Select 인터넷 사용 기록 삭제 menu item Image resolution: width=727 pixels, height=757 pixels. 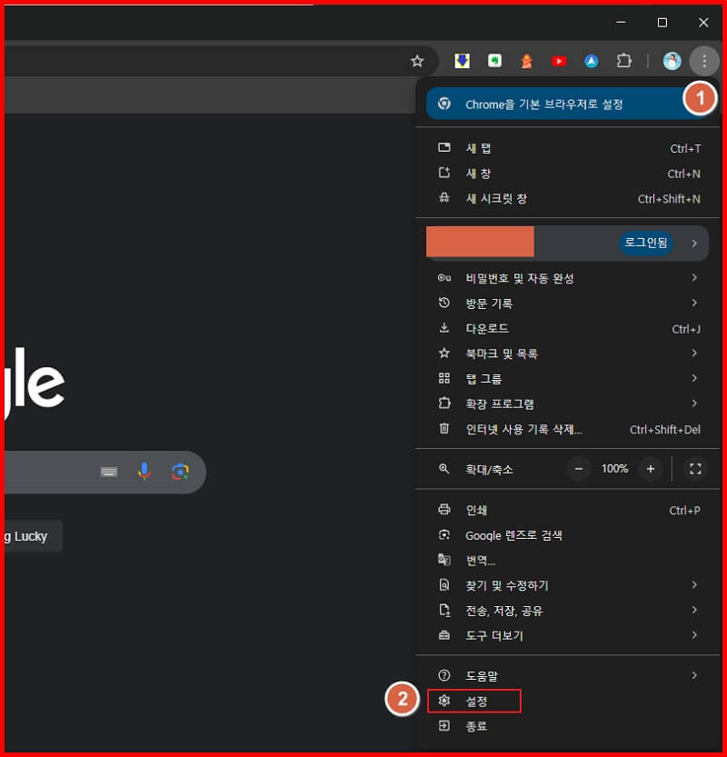point(569,429)
